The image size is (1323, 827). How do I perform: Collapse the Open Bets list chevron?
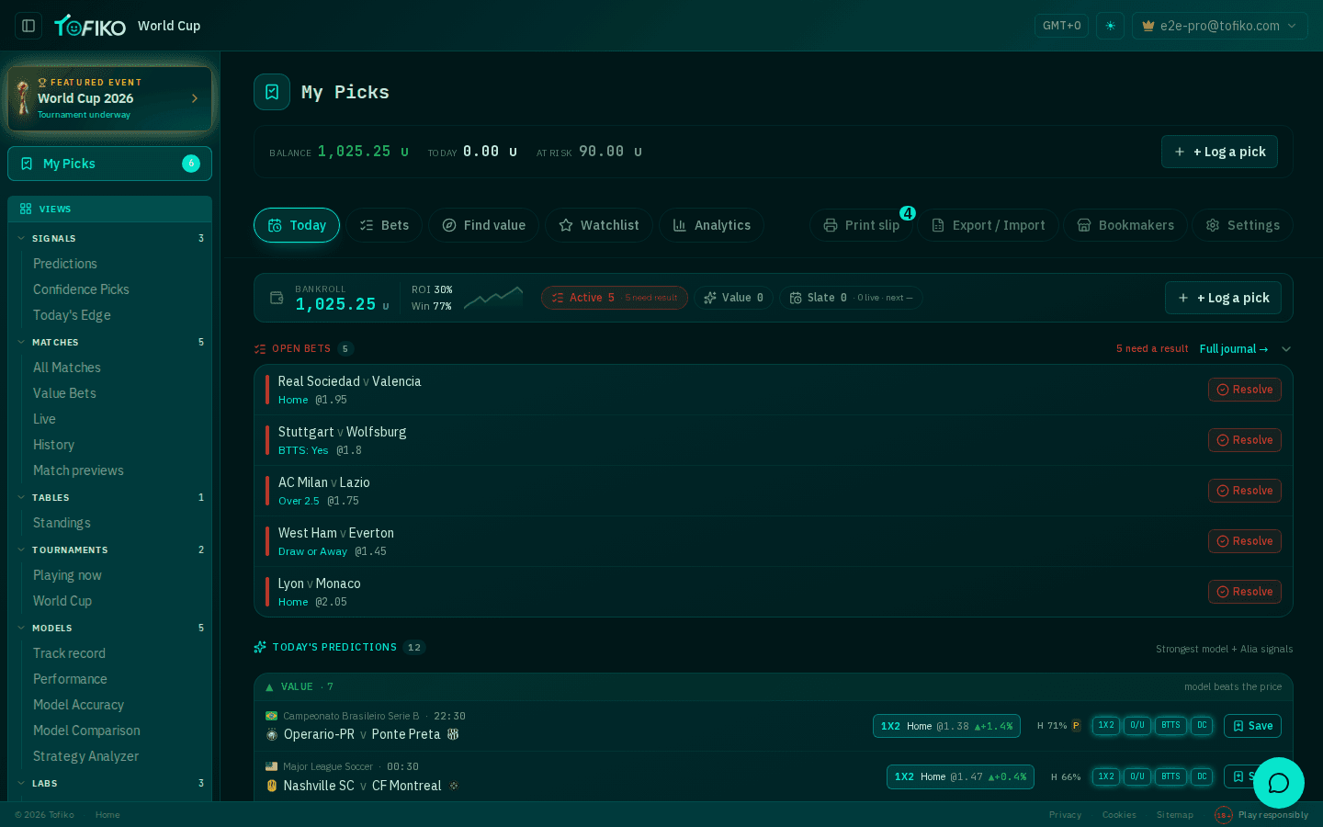click(x=1286, y=349)
